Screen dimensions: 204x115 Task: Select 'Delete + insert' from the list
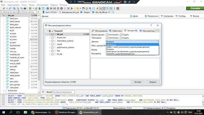133,47
